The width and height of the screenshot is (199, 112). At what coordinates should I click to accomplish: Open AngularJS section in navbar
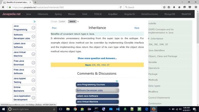click(x=129, y=14)
